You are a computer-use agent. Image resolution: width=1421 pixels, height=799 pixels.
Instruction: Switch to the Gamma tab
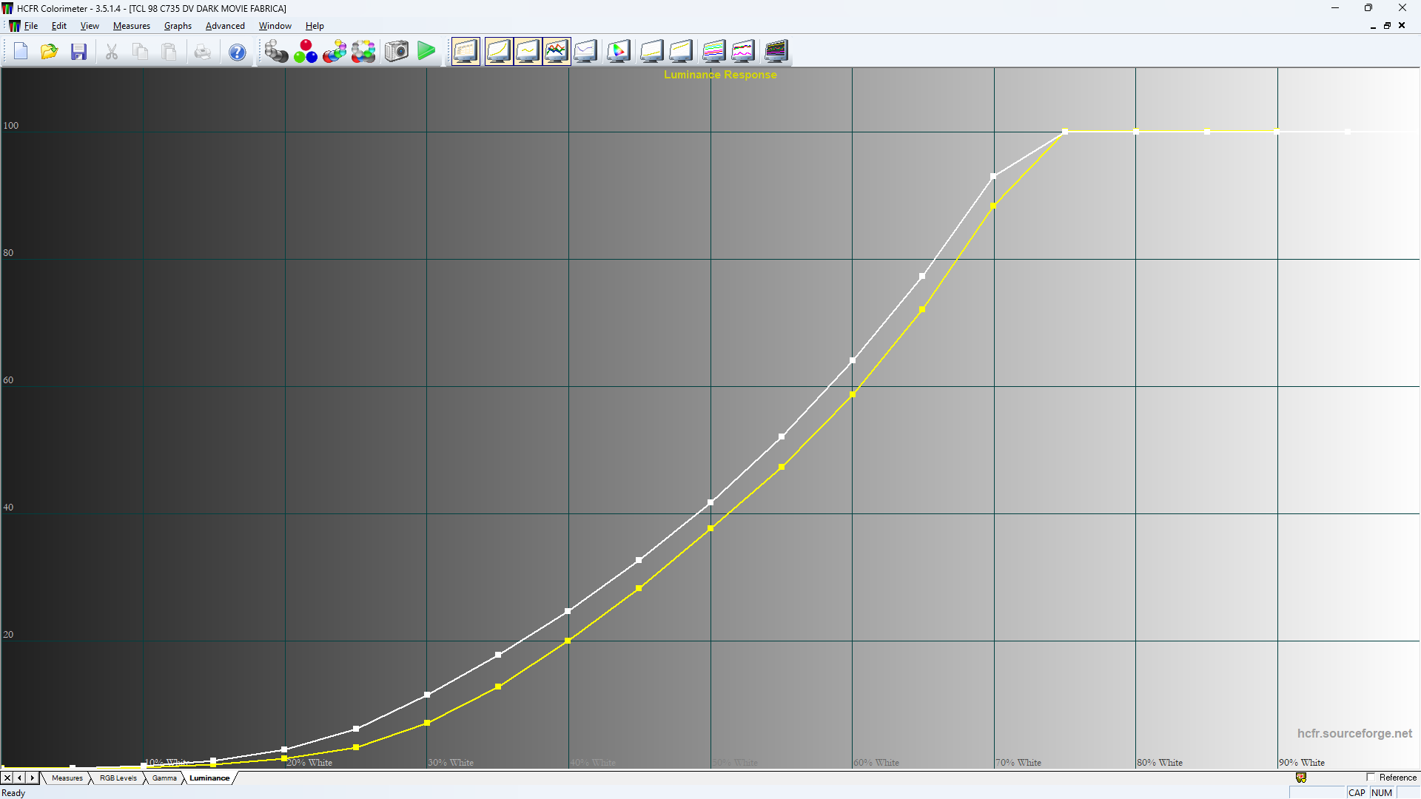click(x=164, y=778)
